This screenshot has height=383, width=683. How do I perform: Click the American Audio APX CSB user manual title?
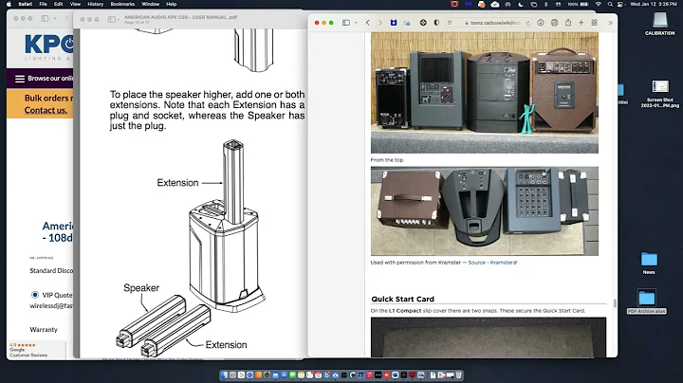pyautogui.click(x=181, y=17)
